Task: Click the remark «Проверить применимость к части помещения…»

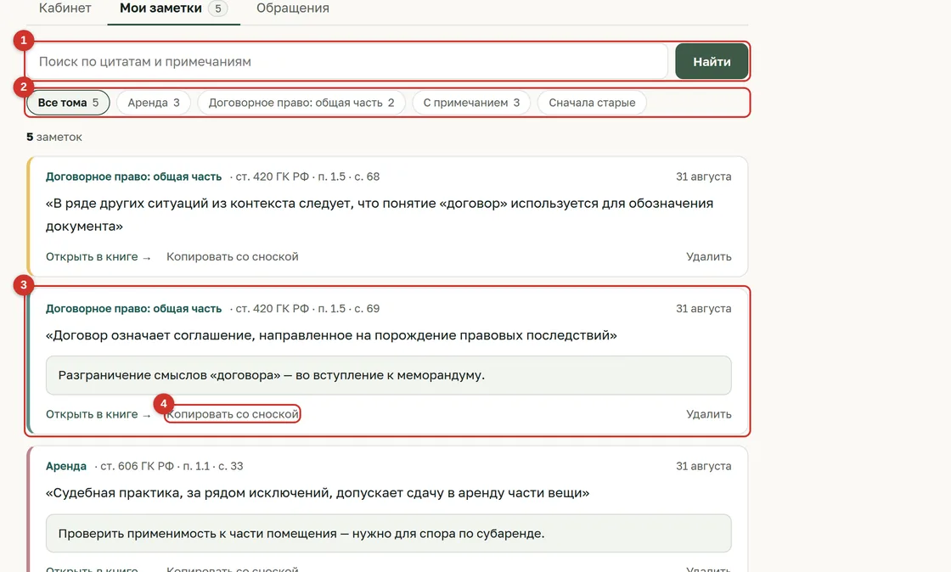Action: pos(389,533)
